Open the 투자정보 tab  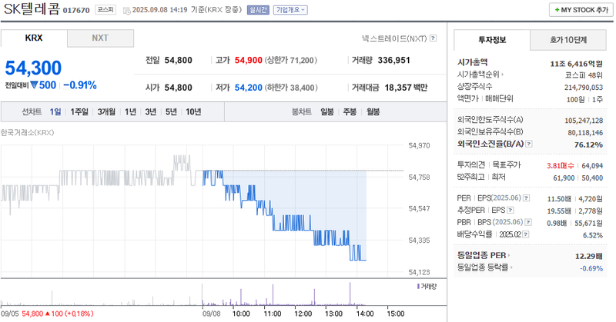click(492, 40)
